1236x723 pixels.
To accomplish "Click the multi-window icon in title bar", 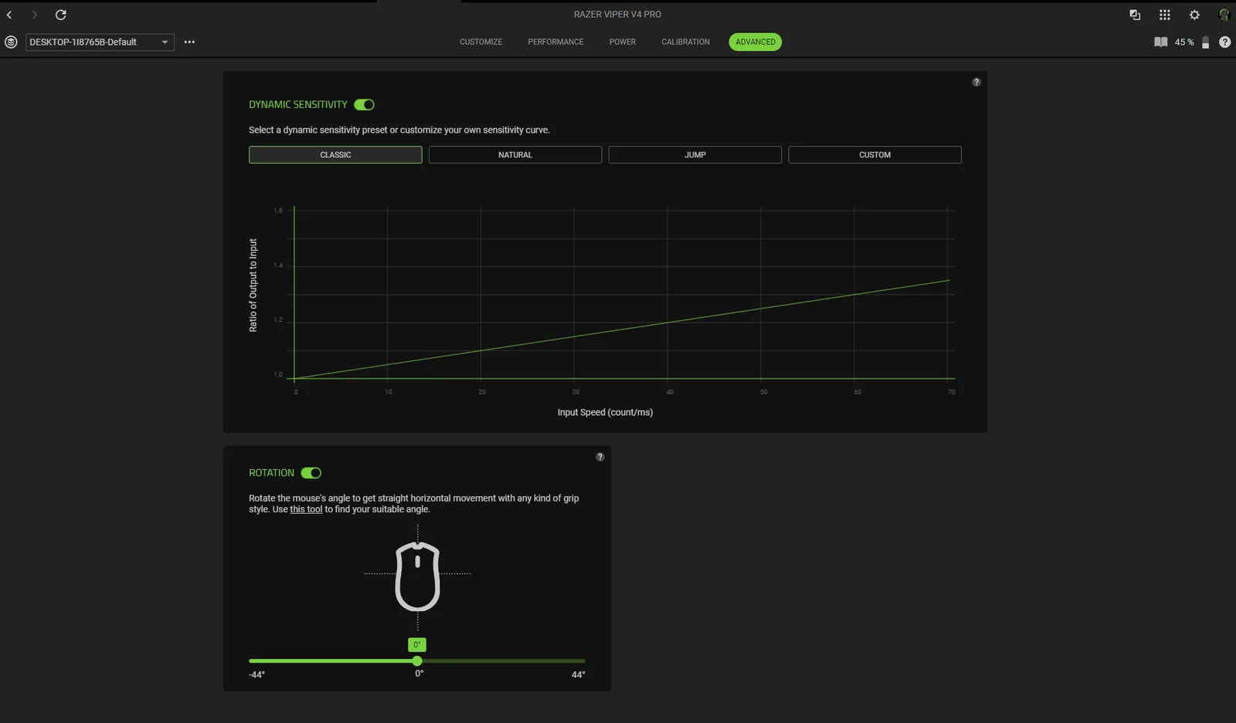I will click(1135, 15).
